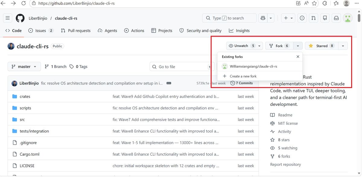Open the 7 Commits history link
The height and width of the screenshot is (177, 362).
tap(241, 83)
